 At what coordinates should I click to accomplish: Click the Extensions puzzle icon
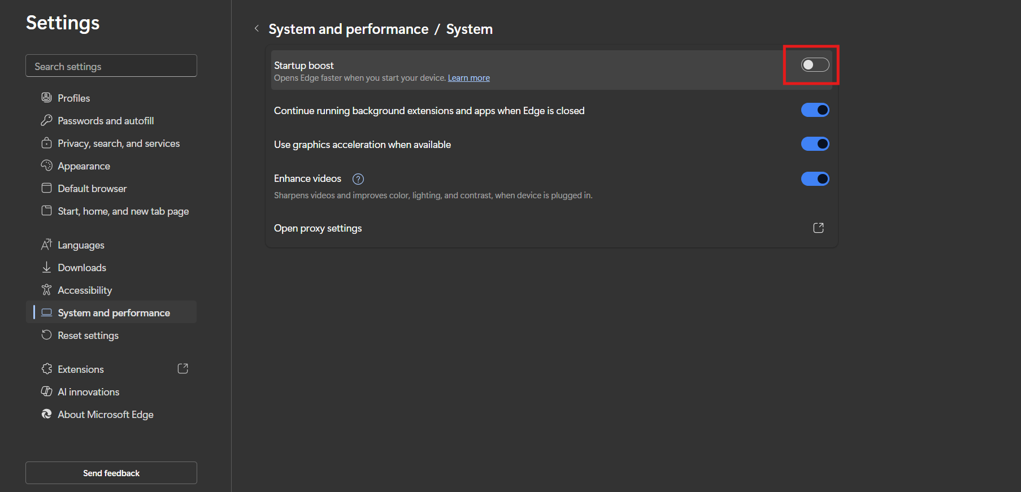click(46, 369)
